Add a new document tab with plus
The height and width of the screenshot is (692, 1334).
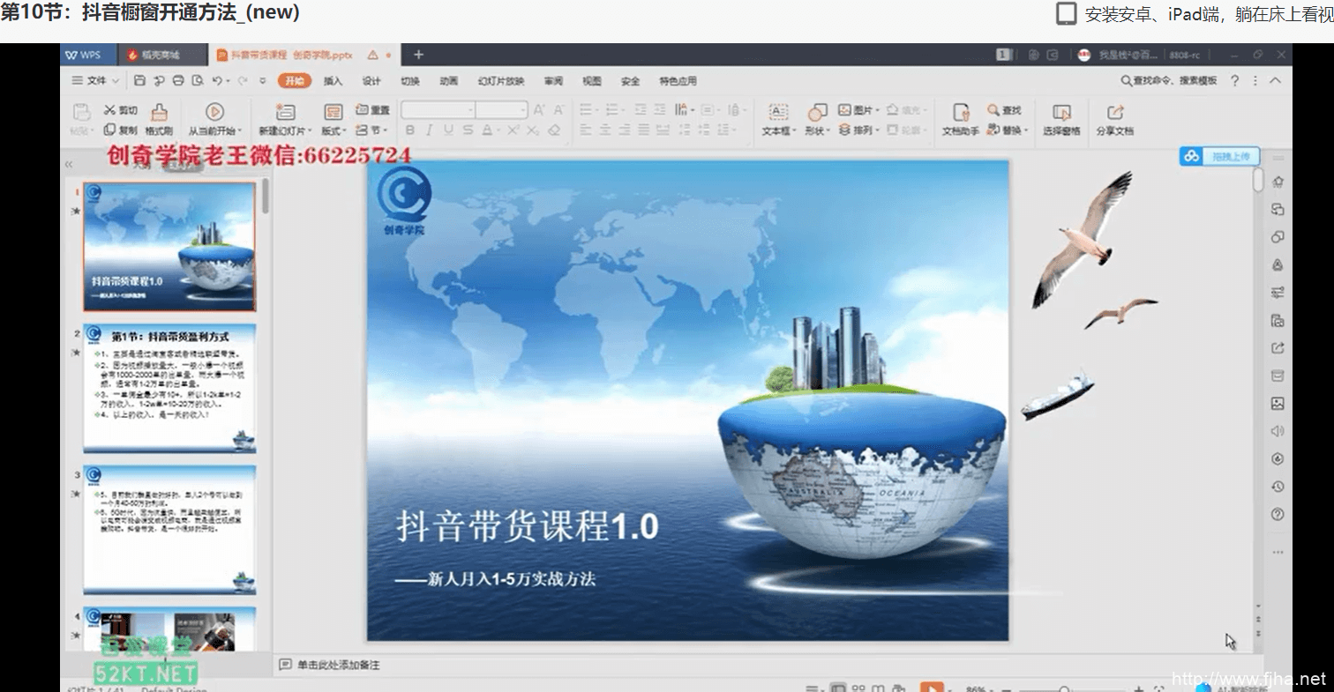418,55
